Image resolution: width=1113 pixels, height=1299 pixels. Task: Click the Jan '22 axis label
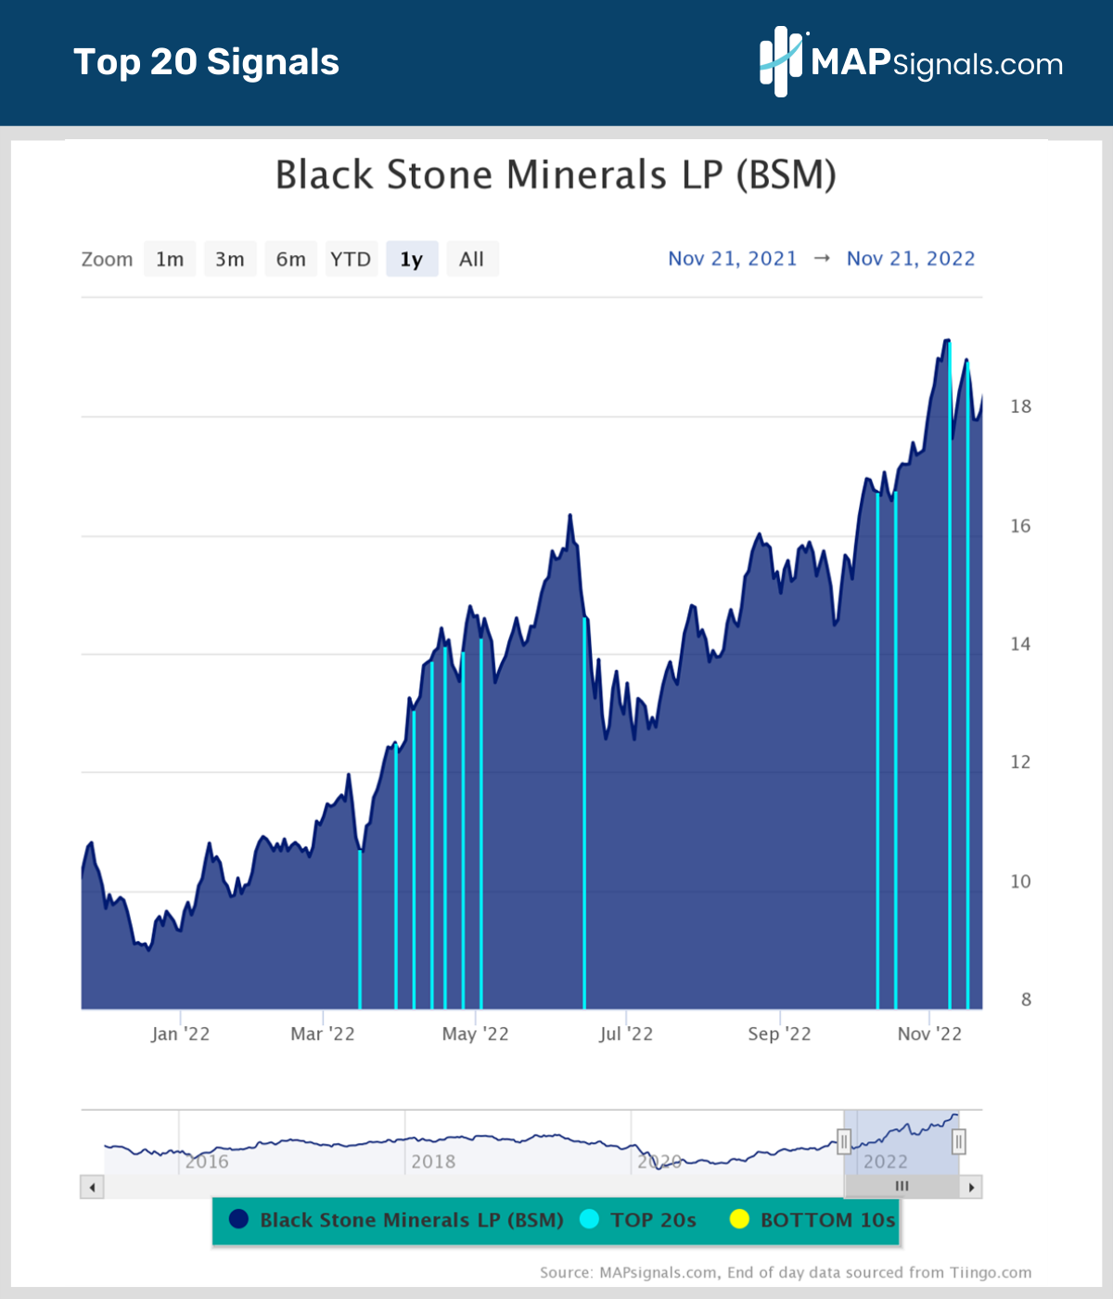(181, 1034)
